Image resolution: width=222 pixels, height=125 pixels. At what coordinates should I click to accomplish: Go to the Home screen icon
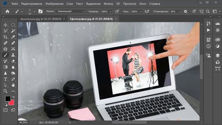[x=7, y=11]
